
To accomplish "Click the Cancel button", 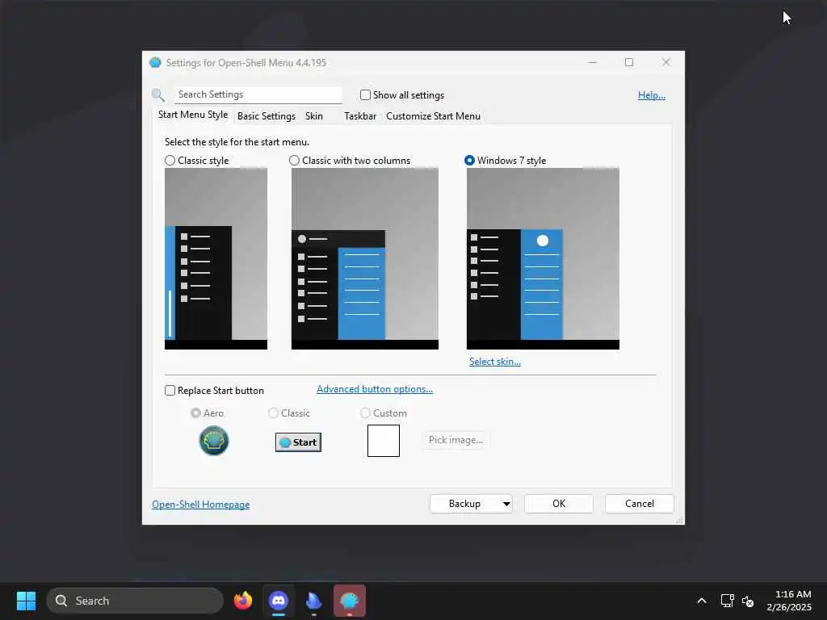I will click(640, 504).
